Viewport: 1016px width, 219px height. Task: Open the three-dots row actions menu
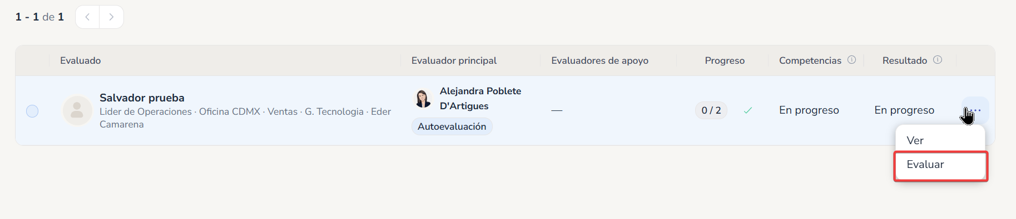[975, 110]
